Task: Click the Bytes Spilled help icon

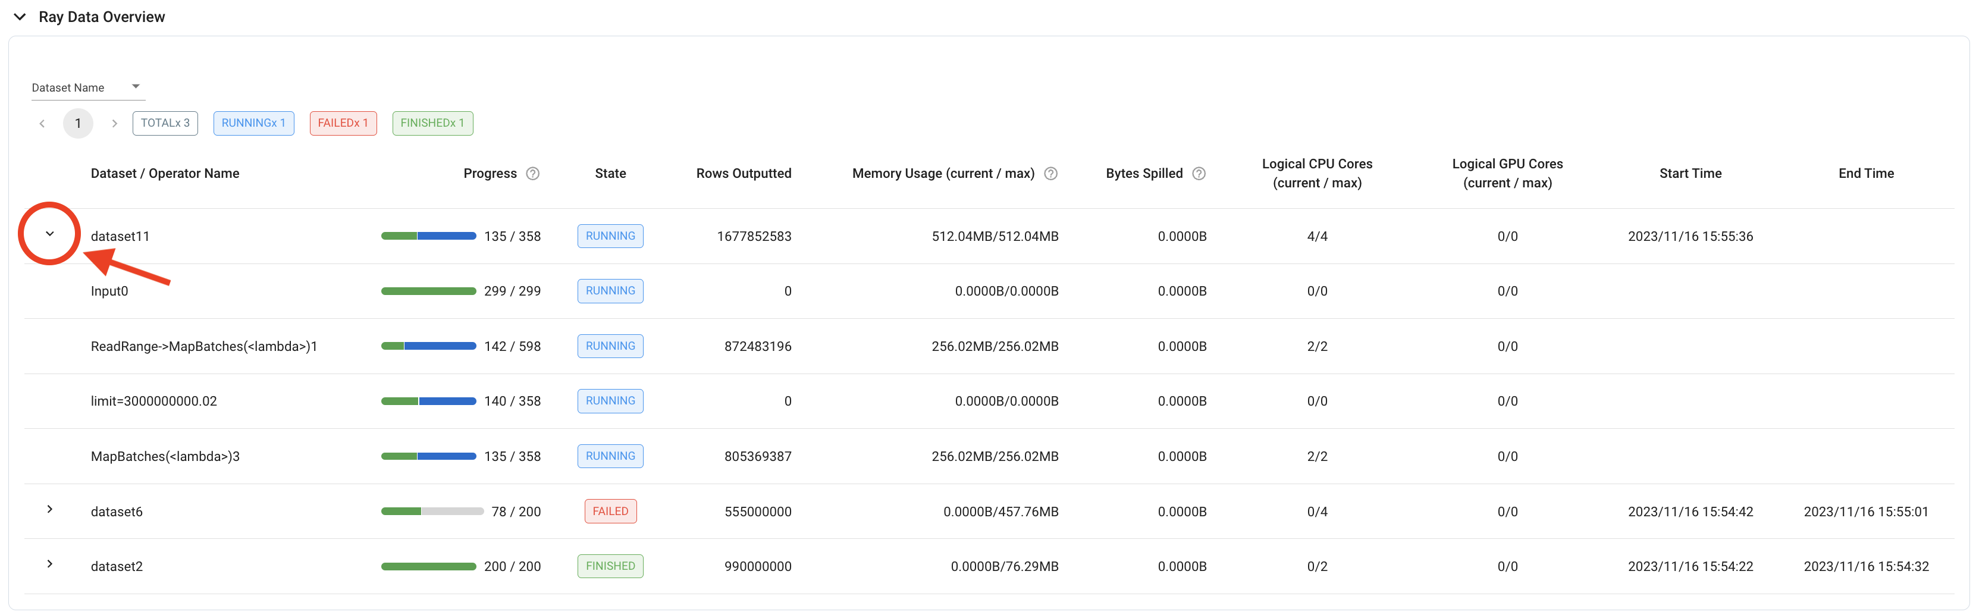Action: coord(1199,173)
